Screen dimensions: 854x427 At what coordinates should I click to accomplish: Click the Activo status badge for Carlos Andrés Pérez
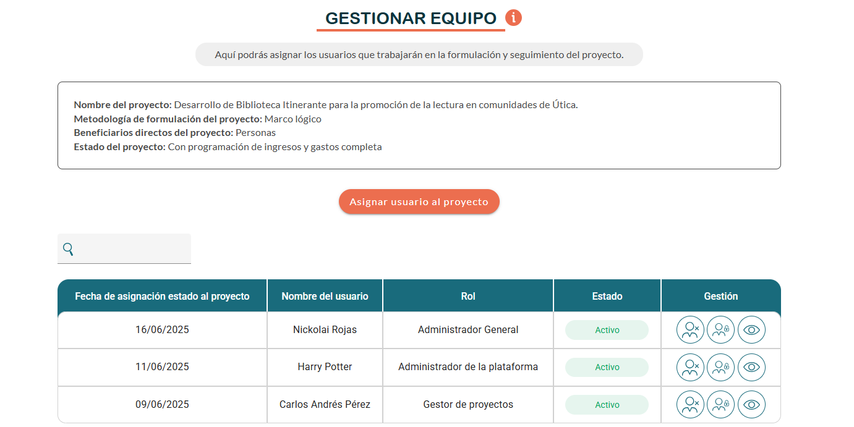click(x=607, y=405)
